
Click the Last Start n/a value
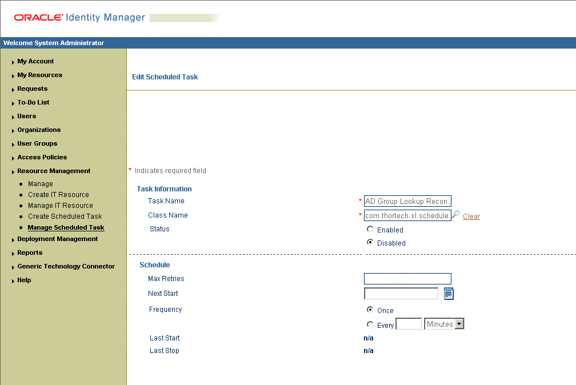[369, 338]
